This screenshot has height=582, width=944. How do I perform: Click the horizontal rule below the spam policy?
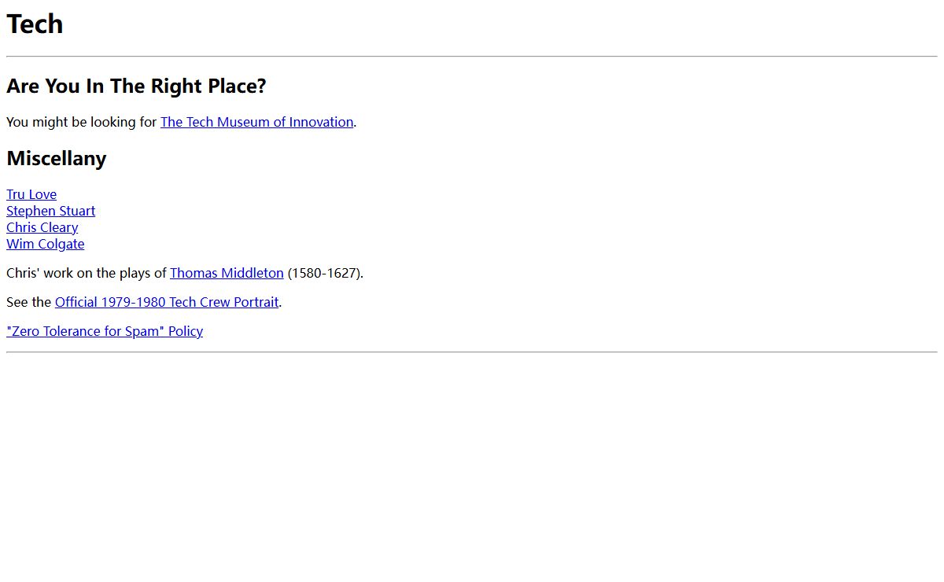(x=472, y=352)
